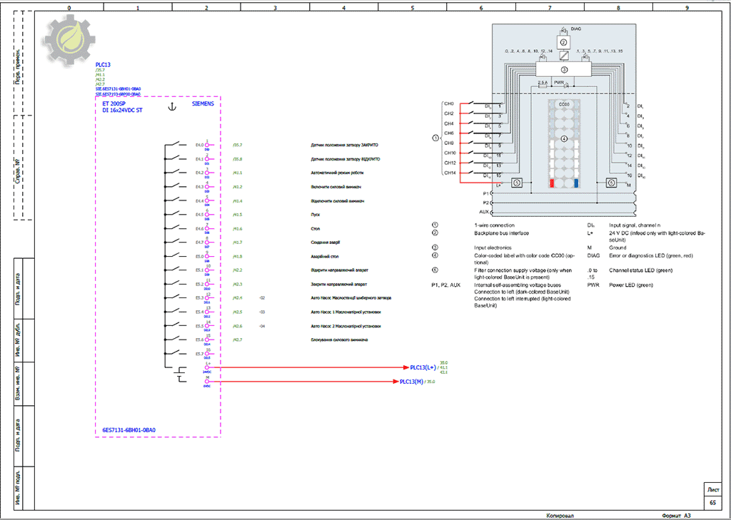Image resolution: width=731 pixels, height=520 pixels.
Task: Select the -02 label on the E5.3 row
Action: point(262,297)
